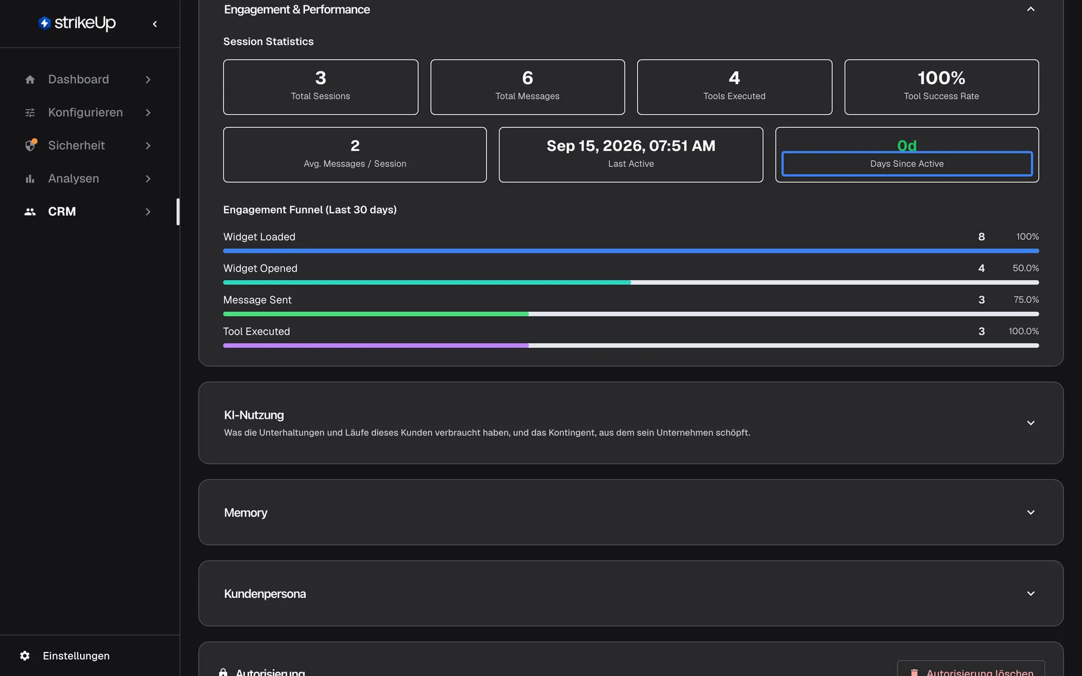The image size is (1082, 676).
Task: Click the strikeUp lightning logo icon
Action: click(x=44, y=23)
